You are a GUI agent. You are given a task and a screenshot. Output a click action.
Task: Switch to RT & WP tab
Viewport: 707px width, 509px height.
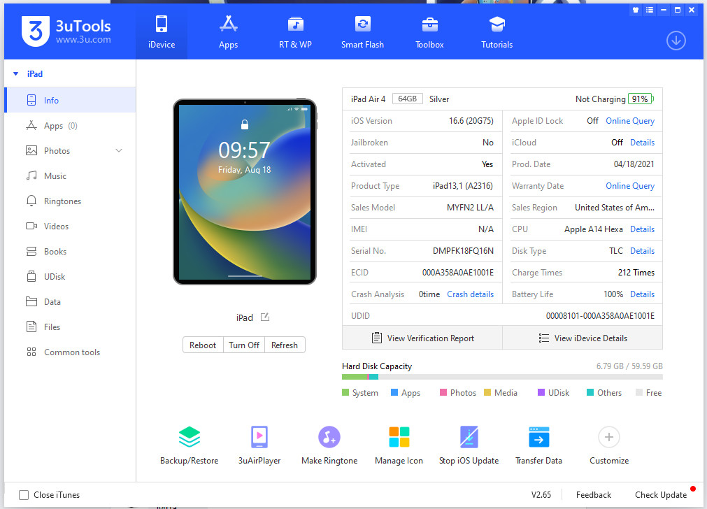click(x=295, y=32)
